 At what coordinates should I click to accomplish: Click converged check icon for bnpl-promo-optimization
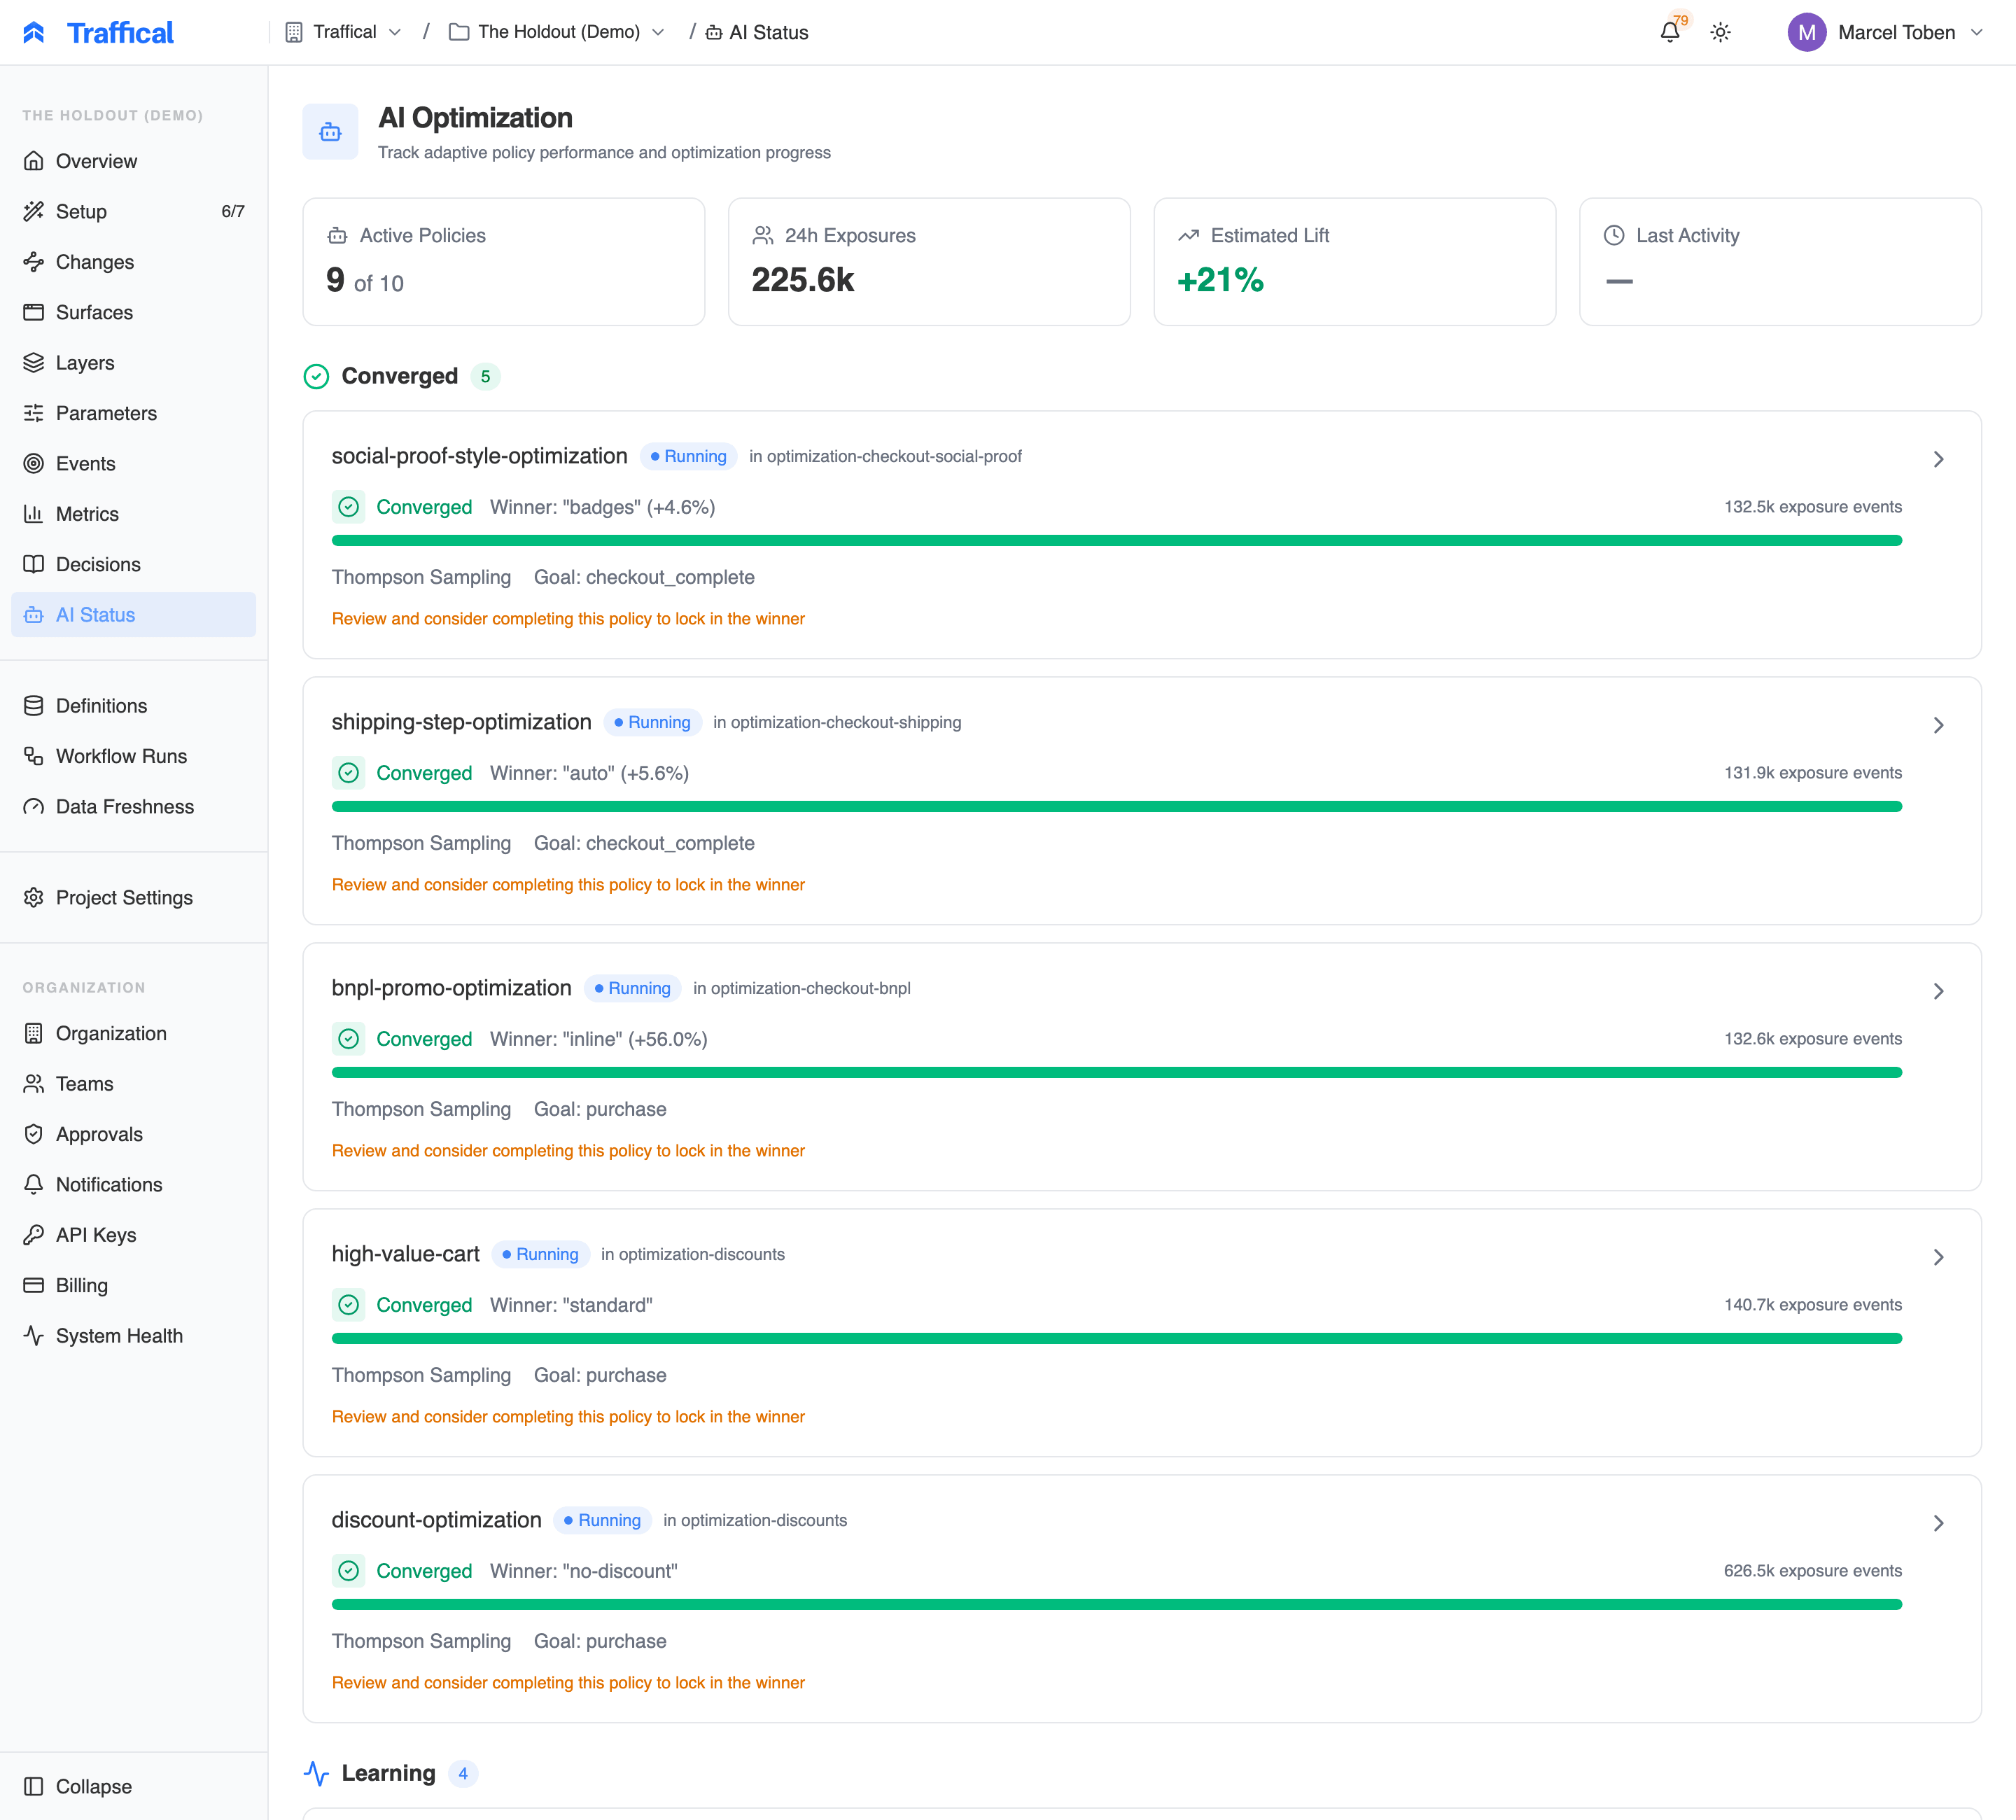click(x=348, y=1039)
